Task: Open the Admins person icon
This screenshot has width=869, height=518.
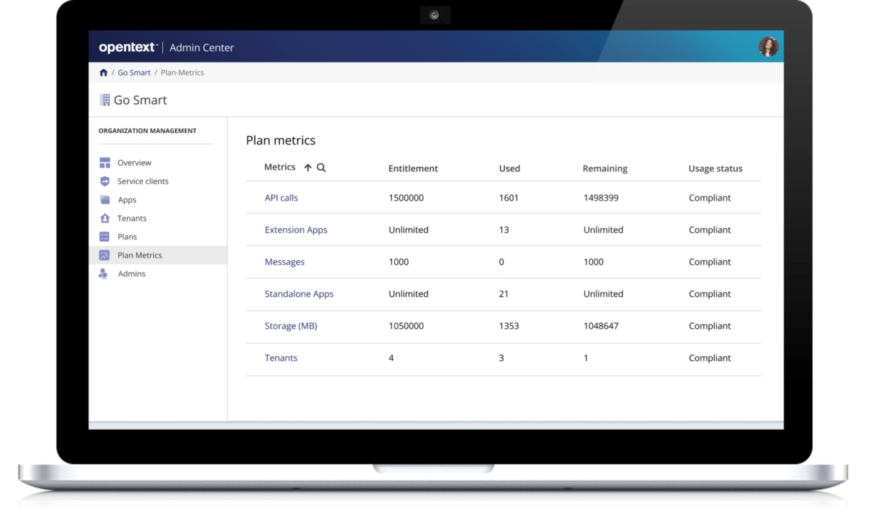Action: click(x=105, y=273)
